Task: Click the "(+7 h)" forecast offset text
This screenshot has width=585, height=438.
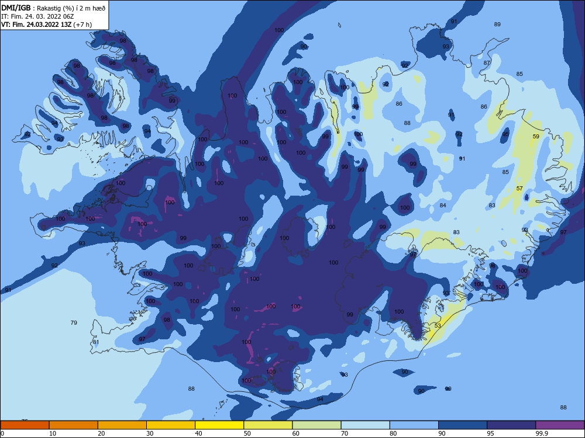Action: click(82, 25)
